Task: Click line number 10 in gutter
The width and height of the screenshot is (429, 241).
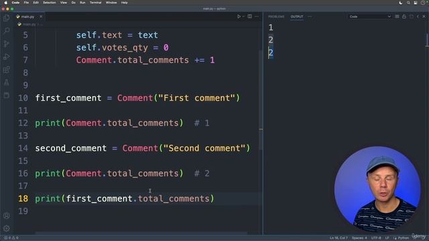Action: (x=23, y=98)
